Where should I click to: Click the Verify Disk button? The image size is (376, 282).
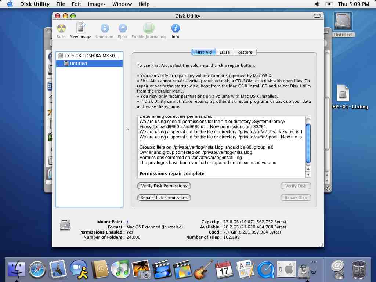(296, 186)
